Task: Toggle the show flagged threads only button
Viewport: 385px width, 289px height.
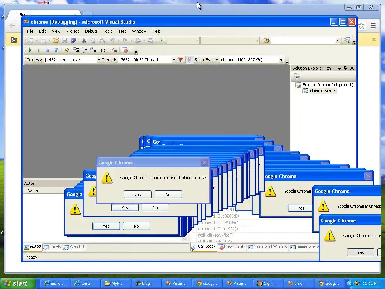Action: pos(189,60)
